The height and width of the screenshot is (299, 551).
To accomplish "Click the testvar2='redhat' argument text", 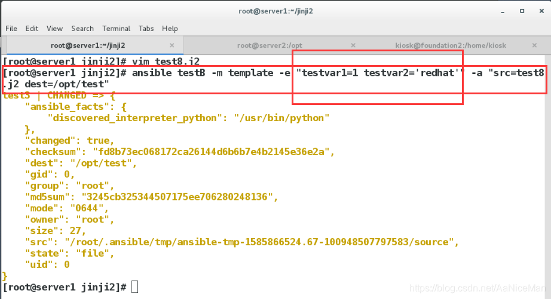I will coord(411,73).
